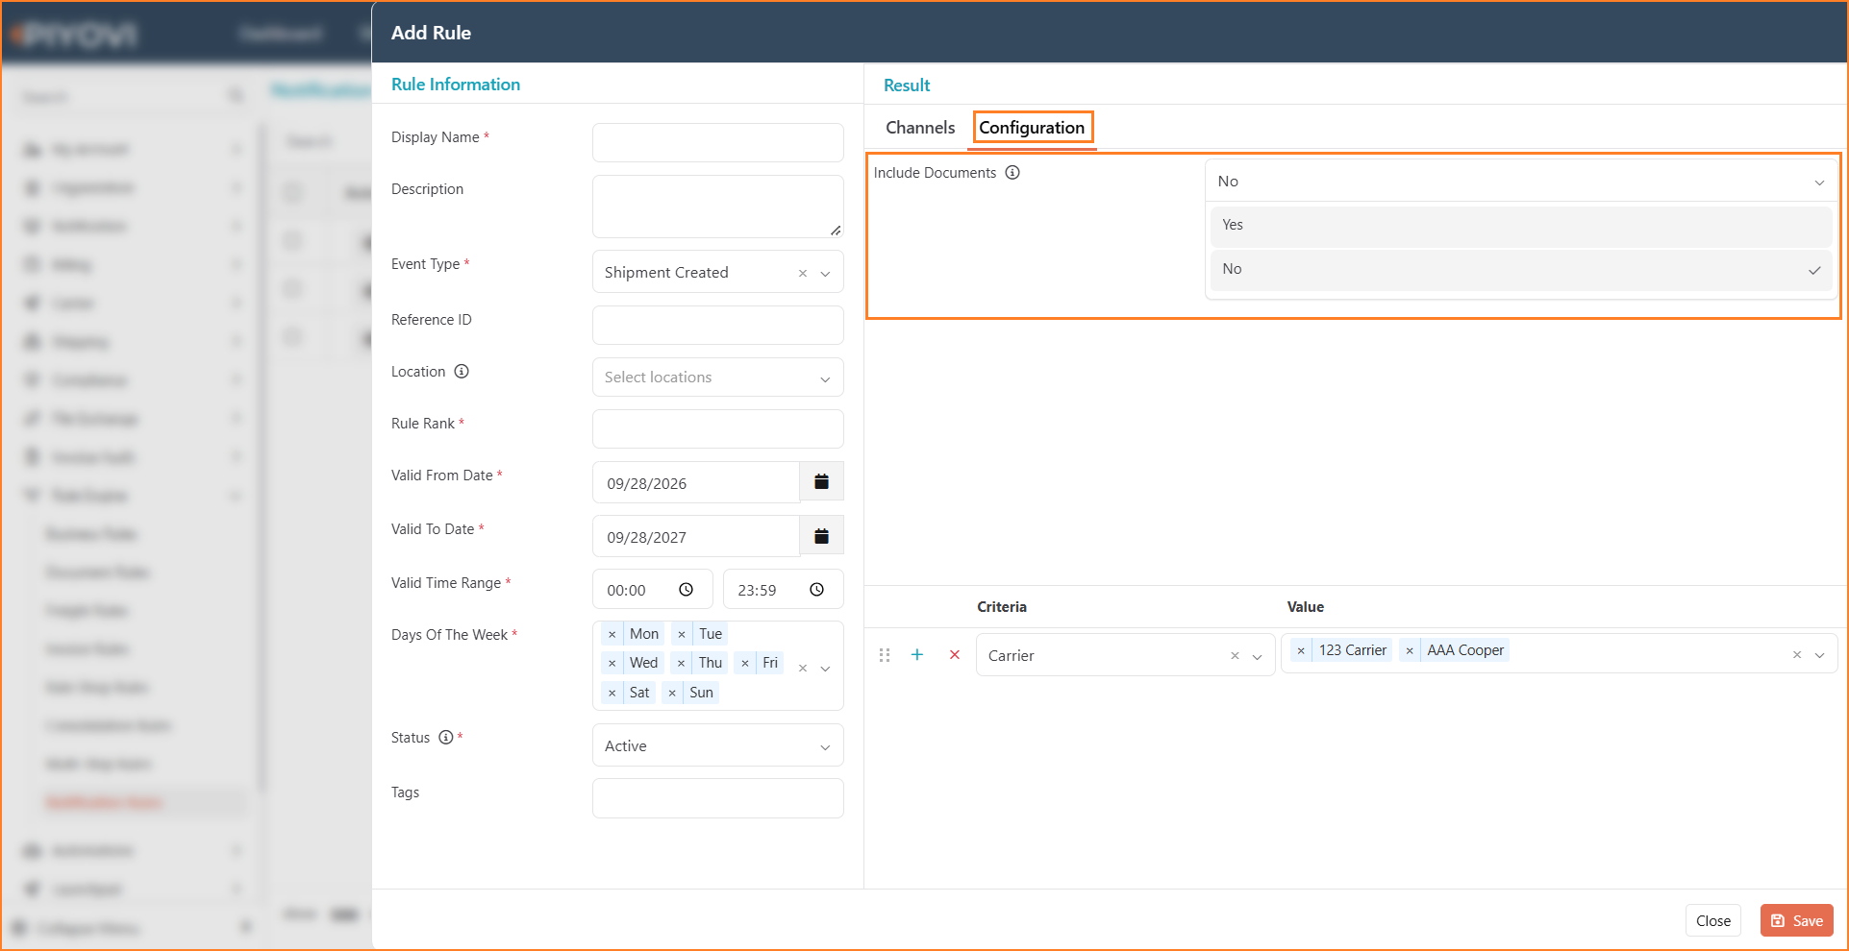Remove Tue from Days Of The Week
Viewport: 1849px width, 951px height.
point(682,634)
